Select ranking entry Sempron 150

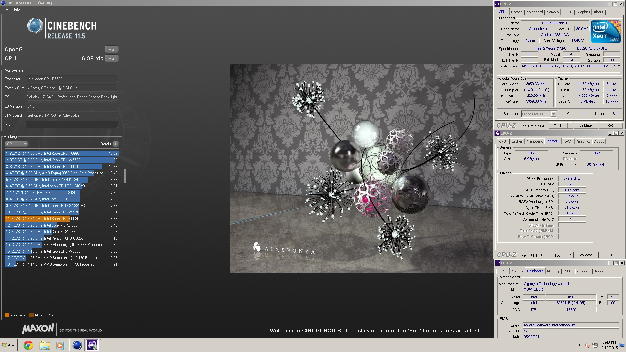[62, 264]
